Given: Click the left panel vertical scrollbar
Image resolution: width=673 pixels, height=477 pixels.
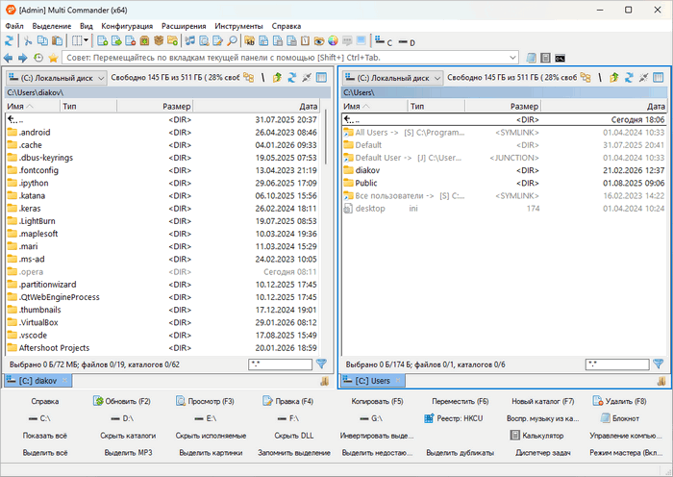Looking at the screenshot, I should (x=326, y=138).
